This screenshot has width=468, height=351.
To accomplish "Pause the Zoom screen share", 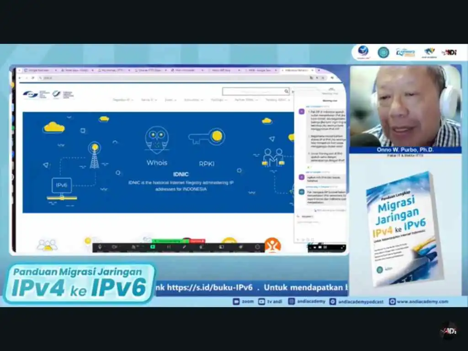I will (x=169, y=247).
